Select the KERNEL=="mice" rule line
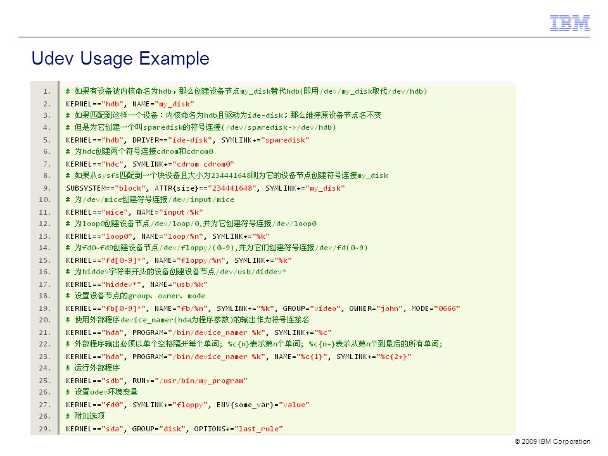 [x=134, y=212]
